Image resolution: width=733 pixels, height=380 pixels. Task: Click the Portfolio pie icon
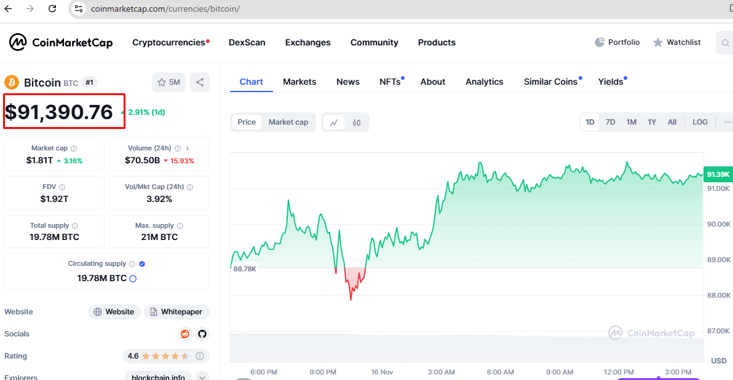(600, 42)
